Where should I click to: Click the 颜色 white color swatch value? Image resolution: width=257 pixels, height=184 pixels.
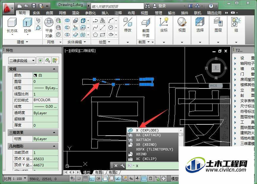(45, 75)
